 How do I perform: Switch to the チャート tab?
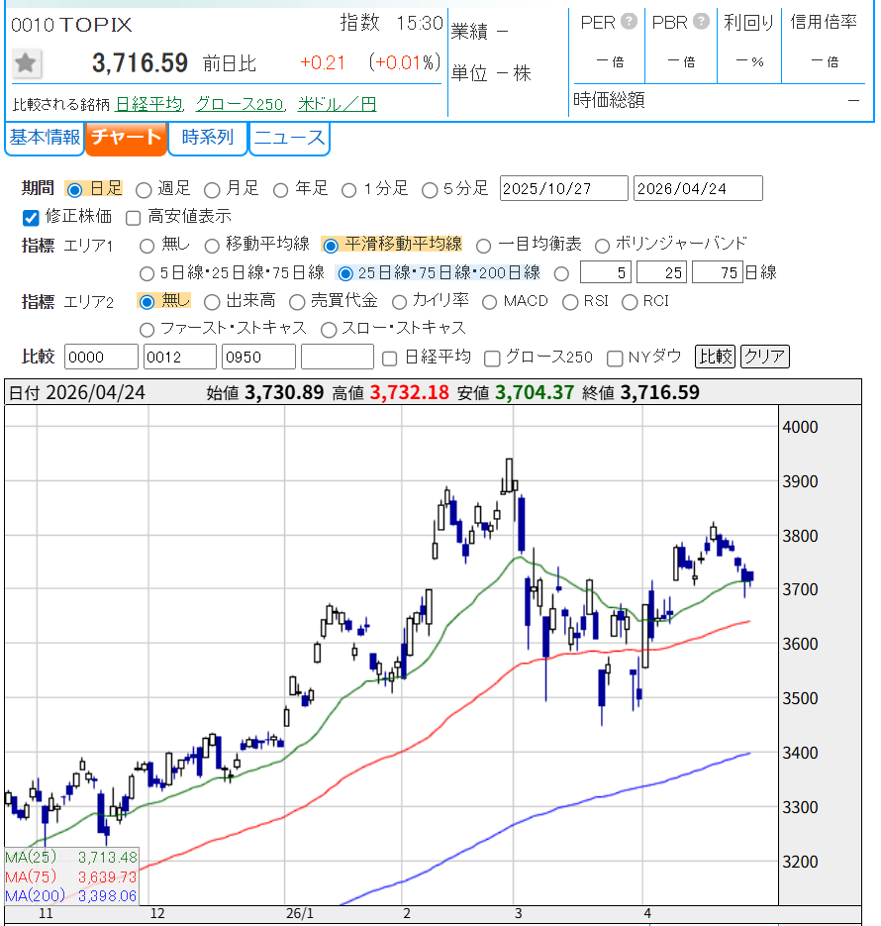127,139
